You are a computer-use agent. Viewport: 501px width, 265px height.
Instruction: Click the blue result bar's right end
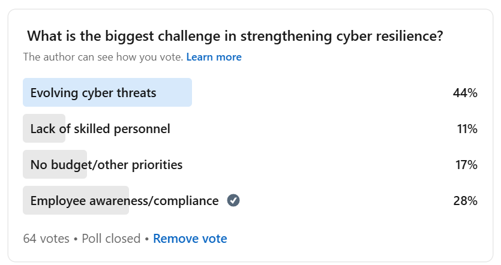point(186,93)
